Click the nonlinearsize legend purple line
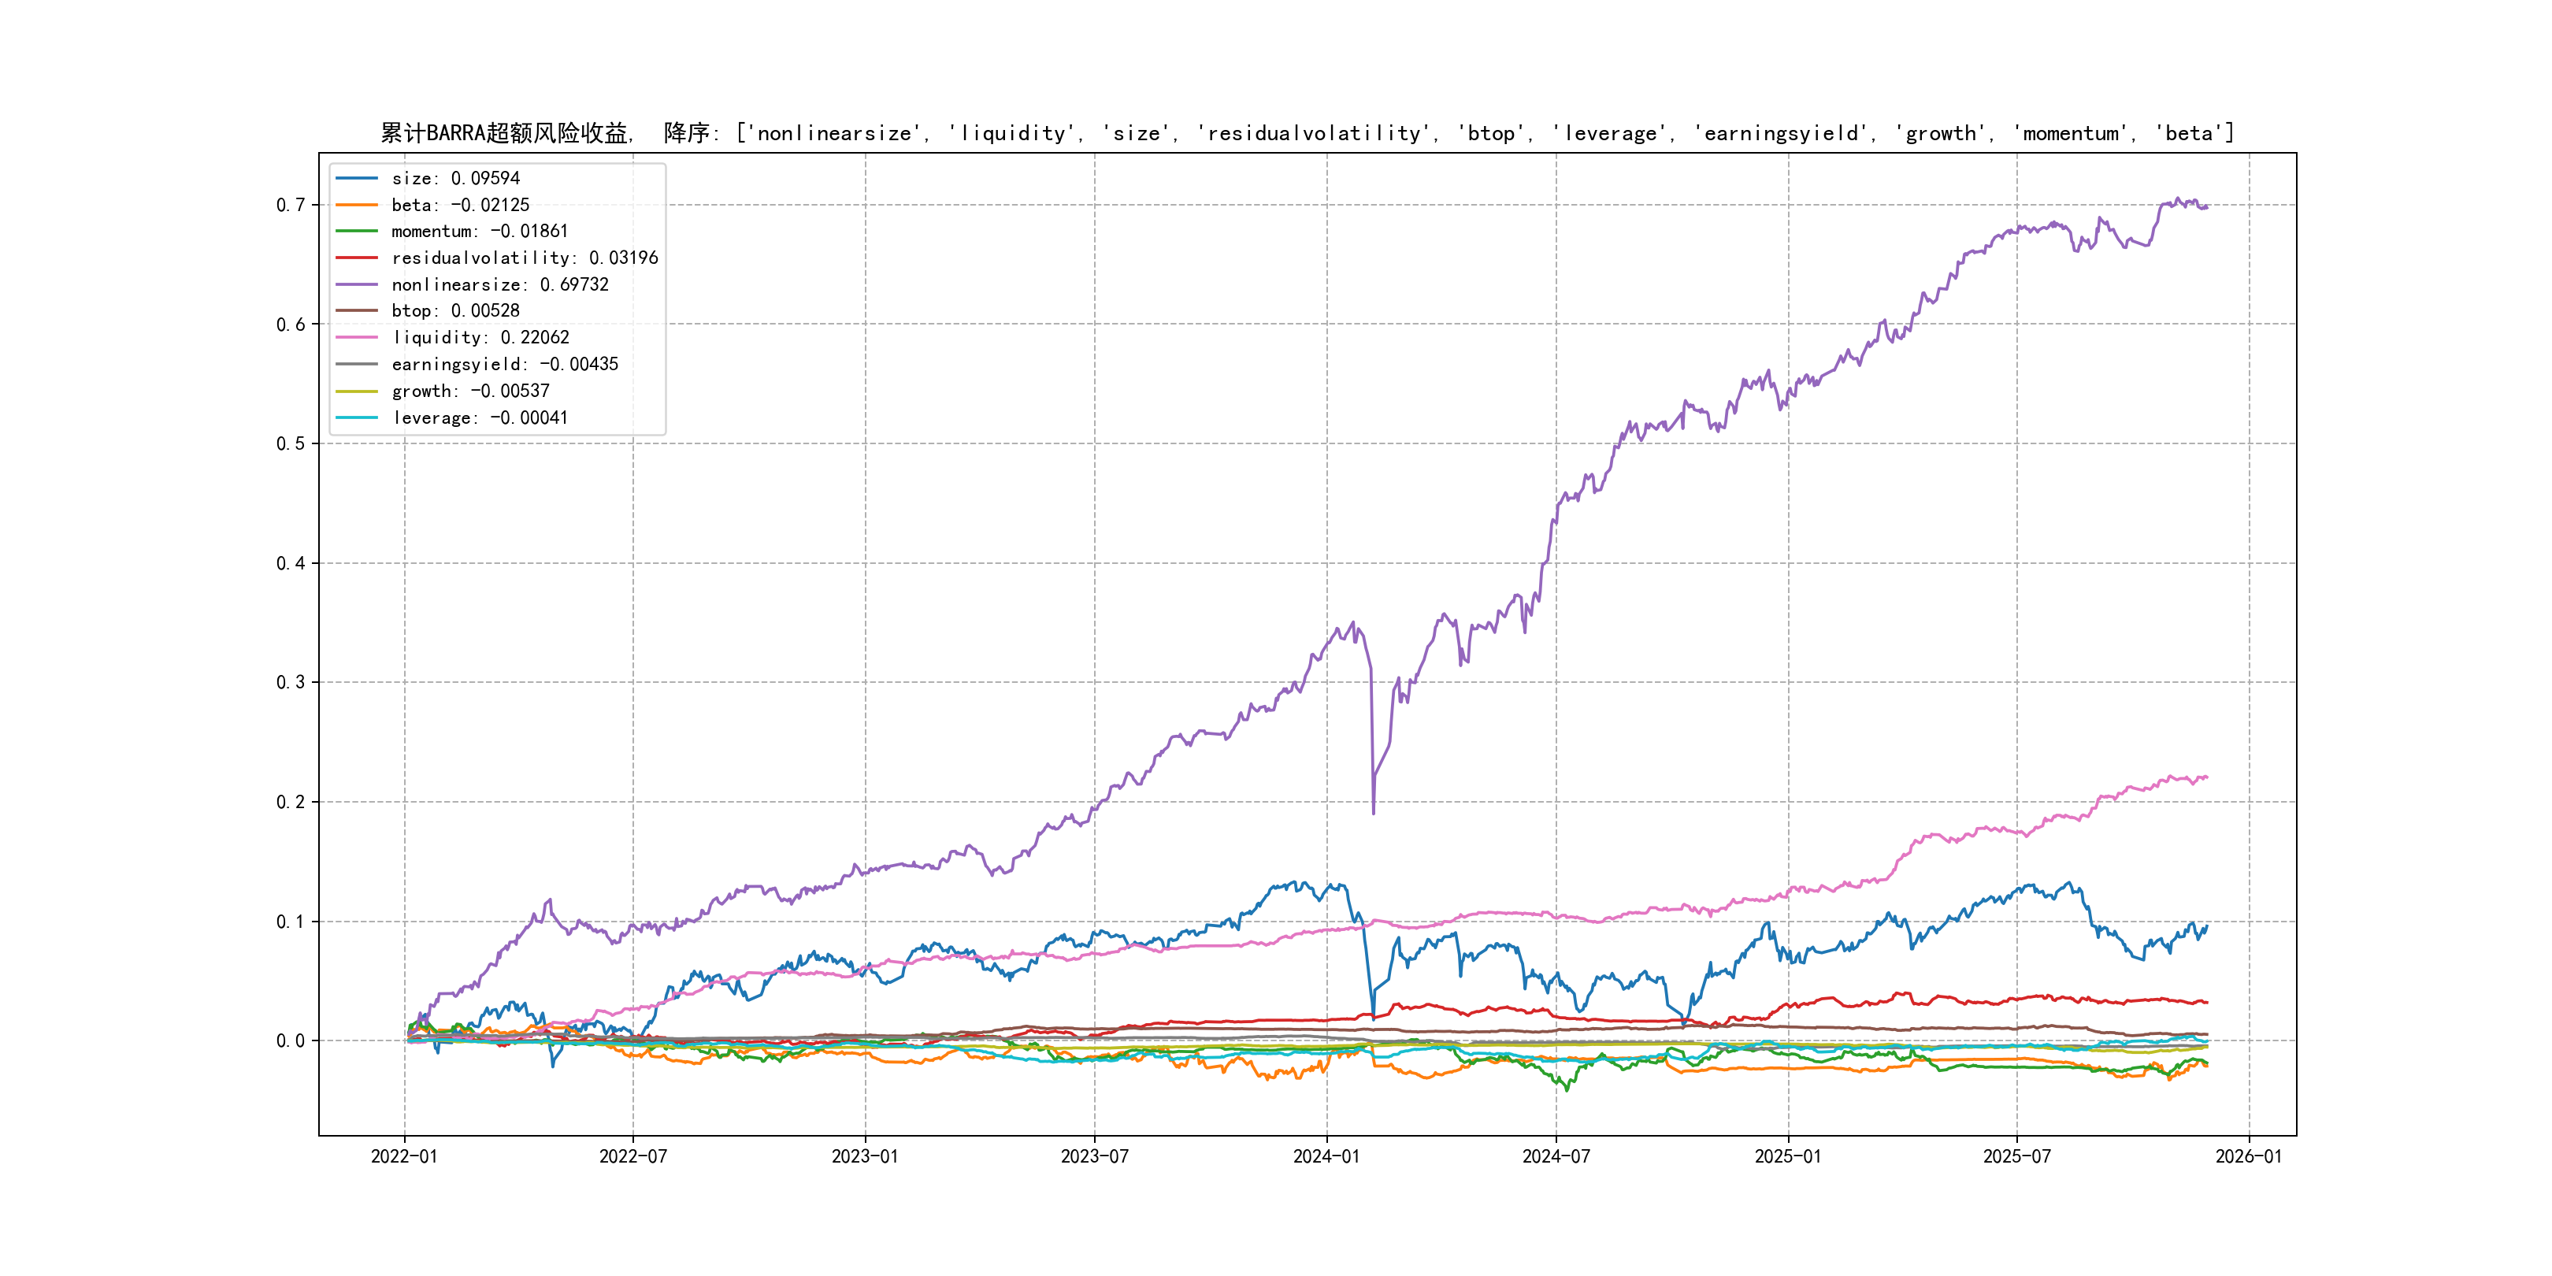Screen dimensions: 2552x1276 357,284
